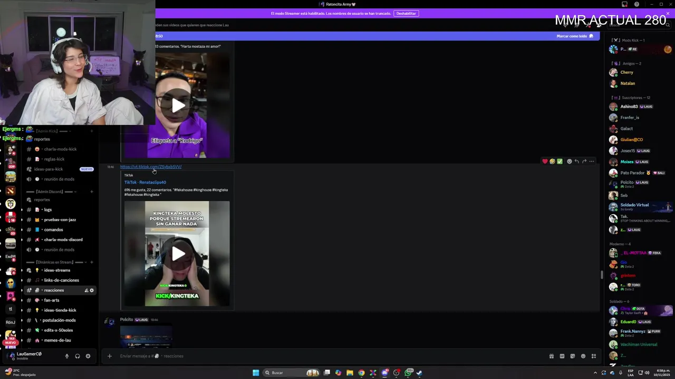
Task: Toggle the headphones deafen button
Action: [x=78, y=356]
